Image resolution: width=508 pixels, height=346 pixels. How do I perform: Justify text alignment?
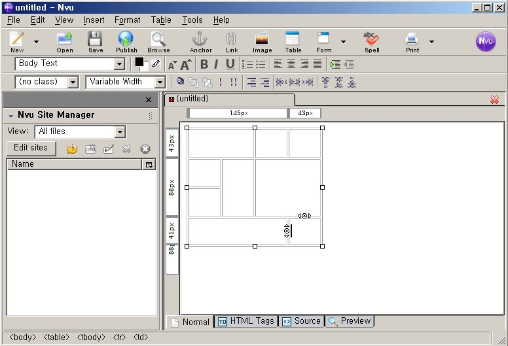[x=317, y=64]
